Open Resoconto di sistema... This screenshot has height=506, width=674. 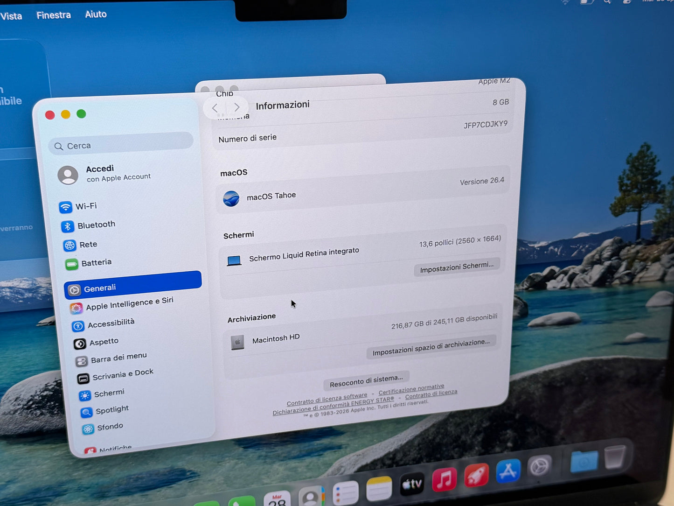point(366,381)
